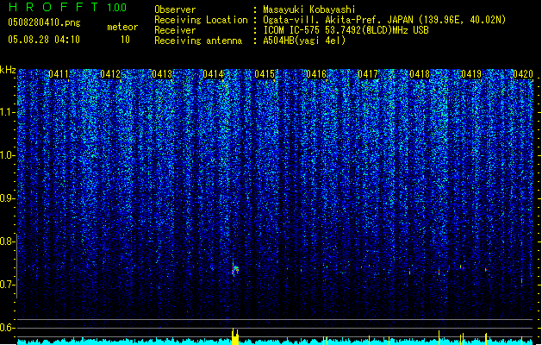The height and width of the screenshot is (345, 542).
Task: Click the 'Receiving antenna' field label
Action: click(198, 41)
